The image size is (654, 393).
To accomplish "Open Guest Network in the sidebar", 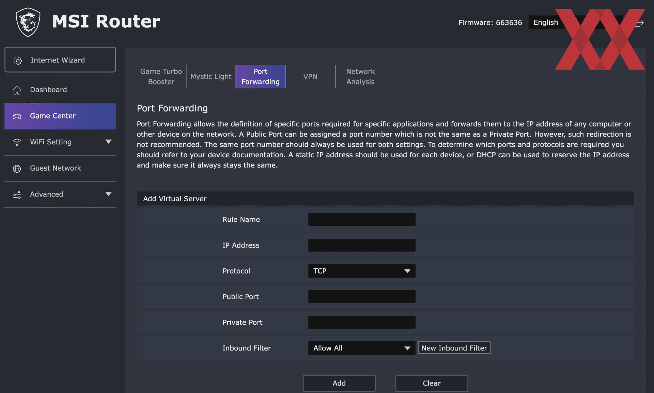I will pos(60,168).
